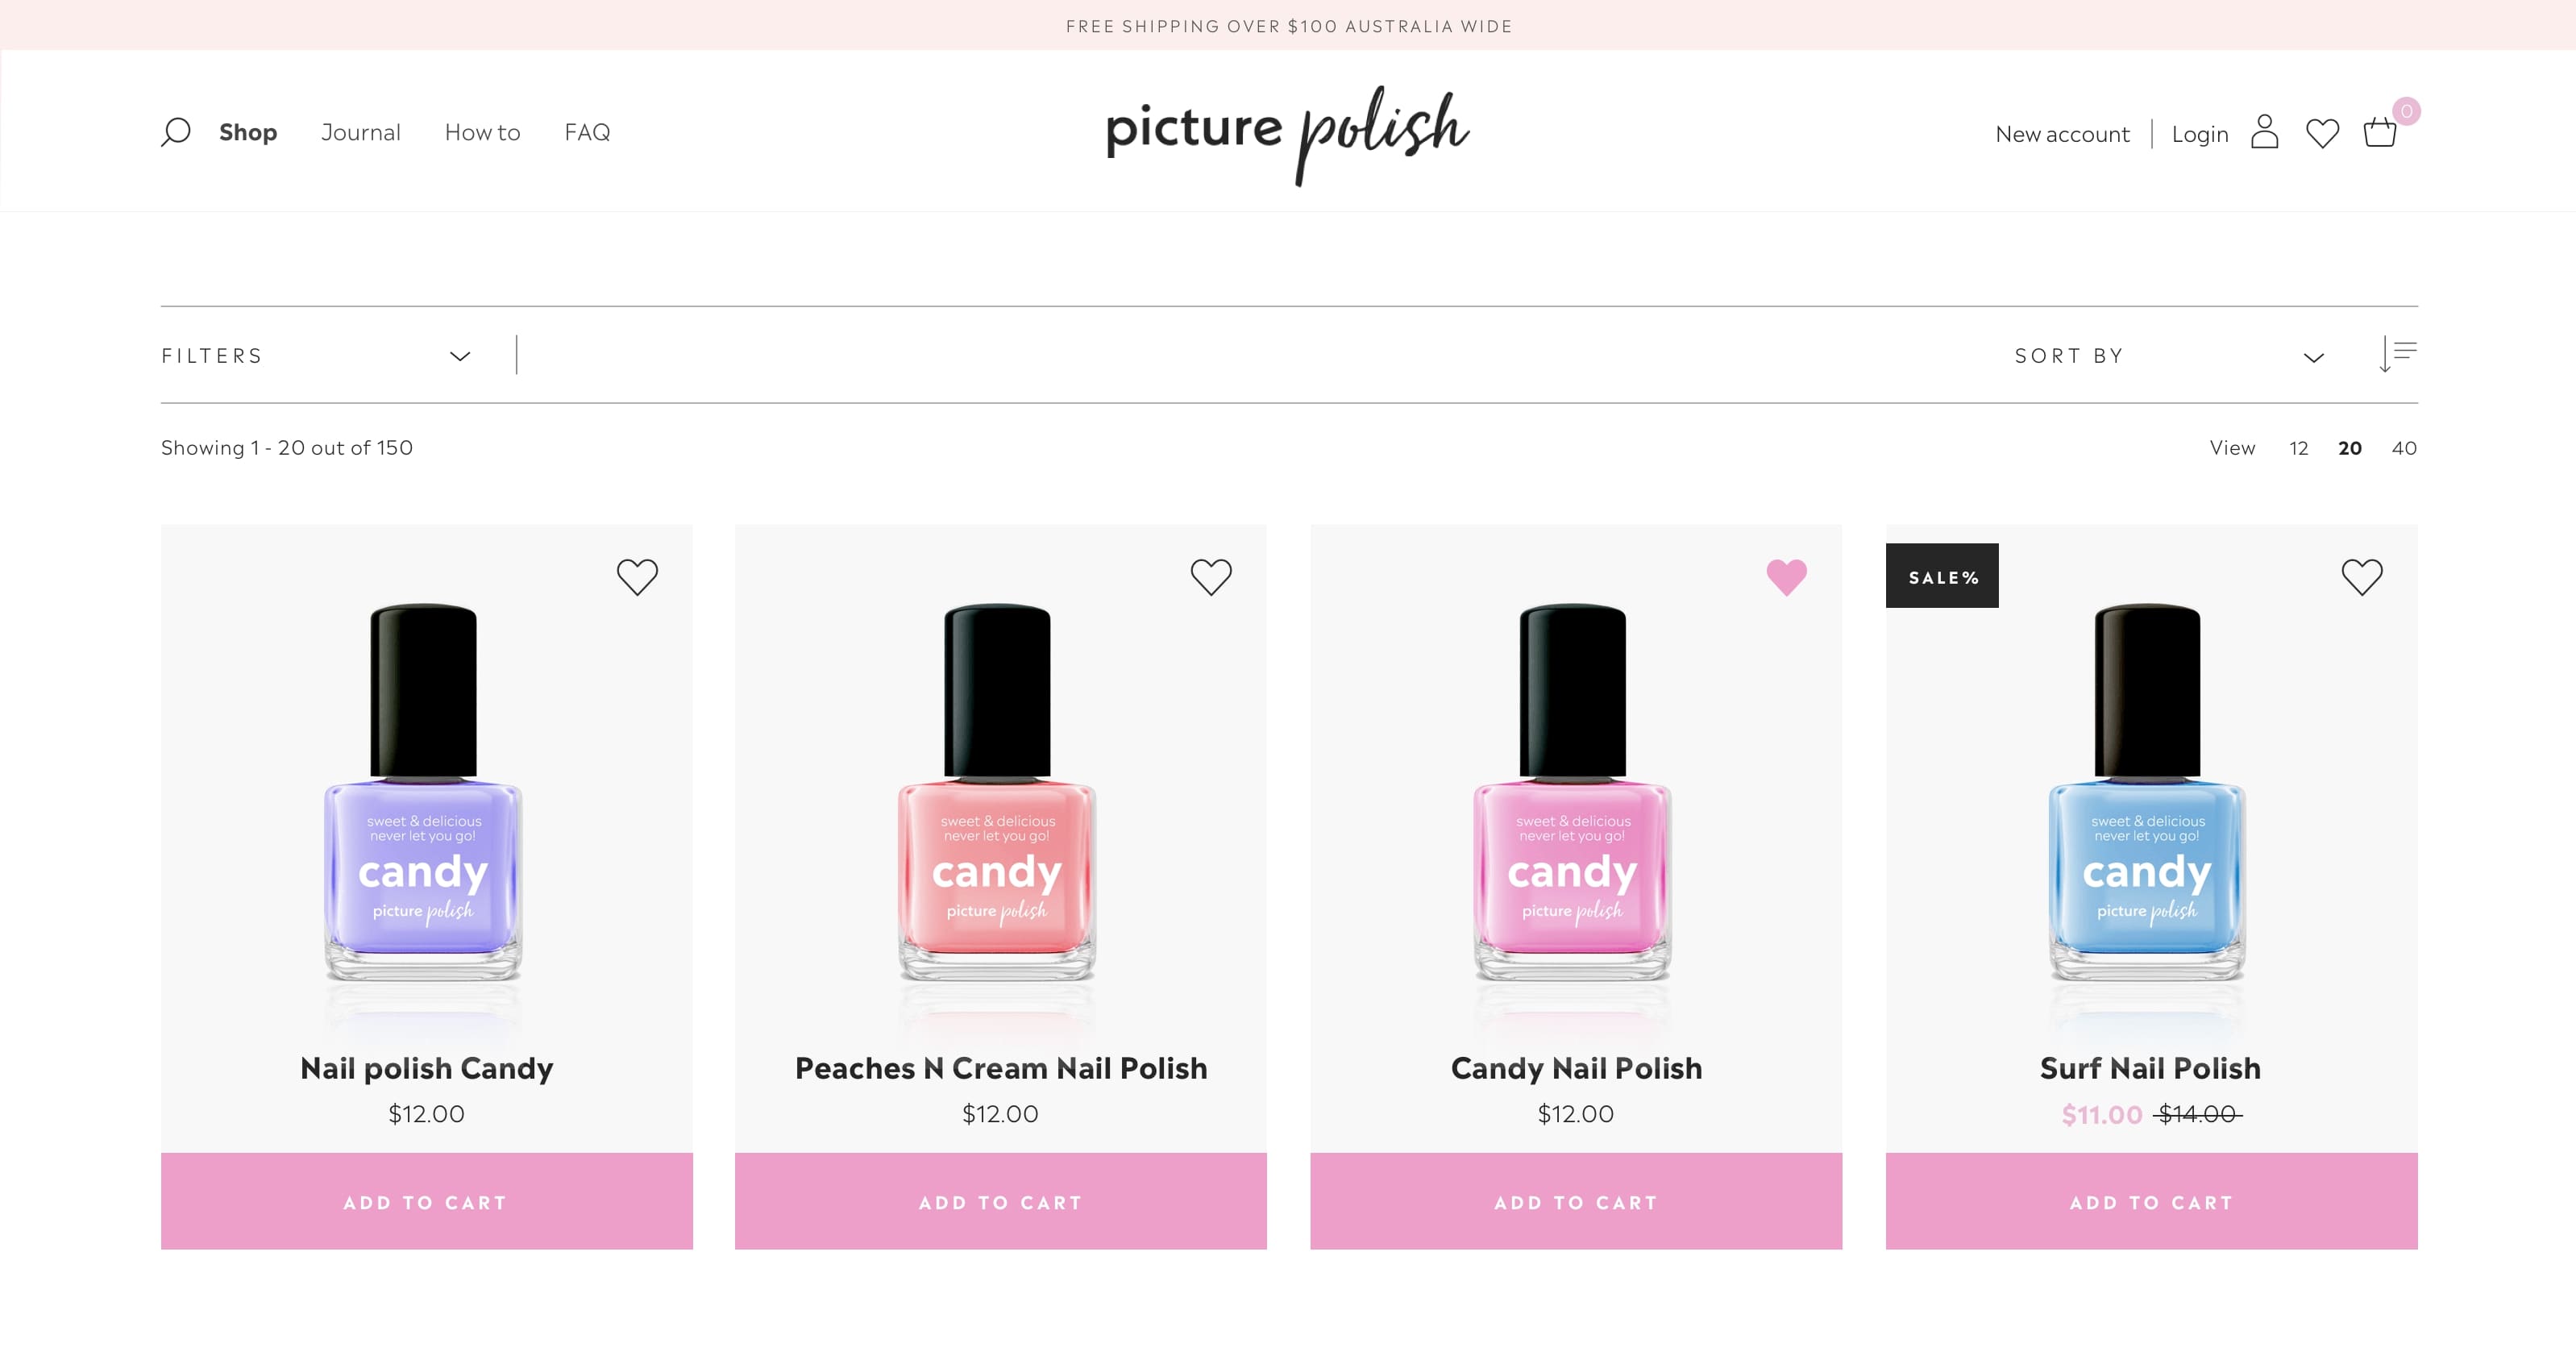The width and height of the screenshot is (2576, 1356).
Task: Click the search magnifier icon
Action: click(x=176, y=132)
